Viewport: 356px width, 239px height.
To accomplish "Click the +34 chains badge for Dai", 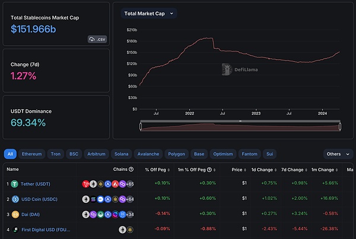I will pyautogui.click(x=130, y=214).
